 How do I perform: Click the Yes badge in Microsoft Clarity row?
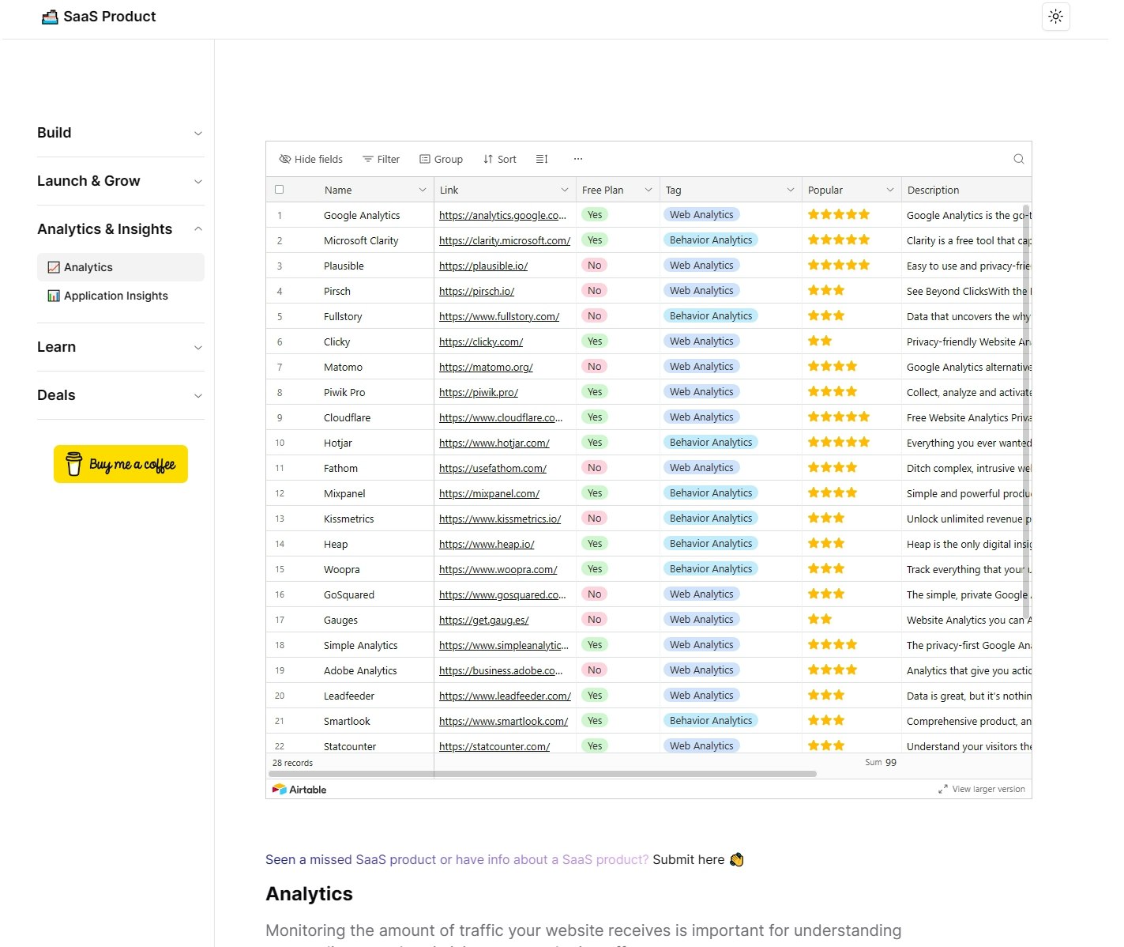[x=595, y=240]
